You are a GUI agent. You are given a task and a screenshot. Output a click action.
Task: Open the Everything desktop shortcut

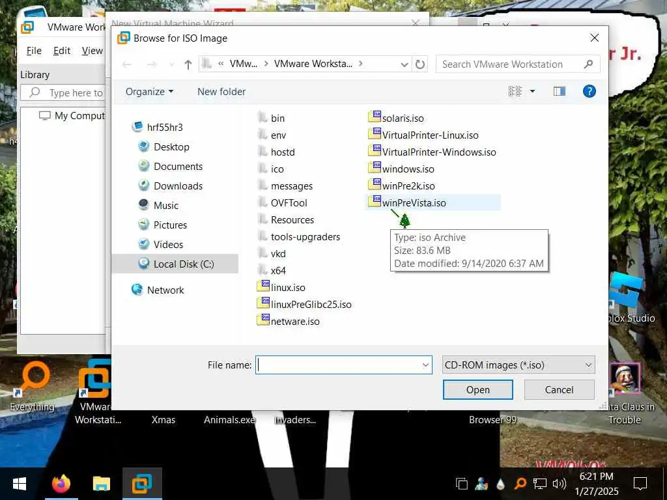[x=33, y=386]
